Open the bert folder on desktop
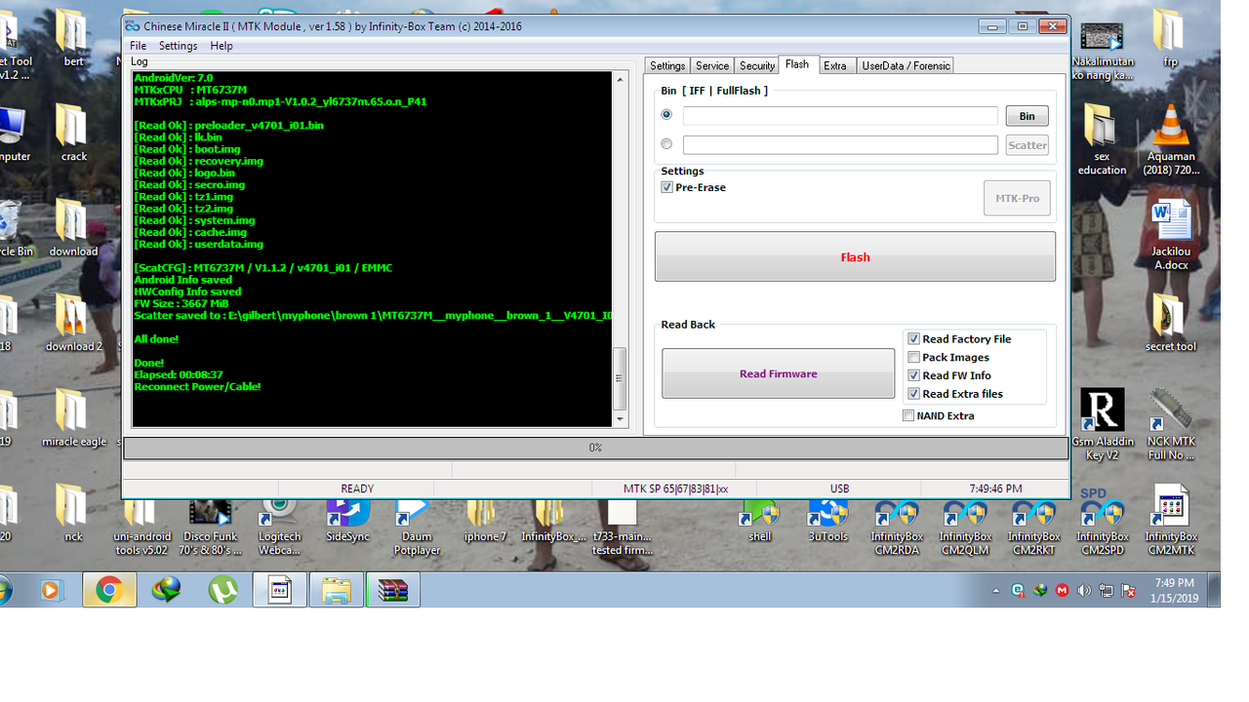The width and height of the screenshot is (1249, 702). [x=73, y=39]
